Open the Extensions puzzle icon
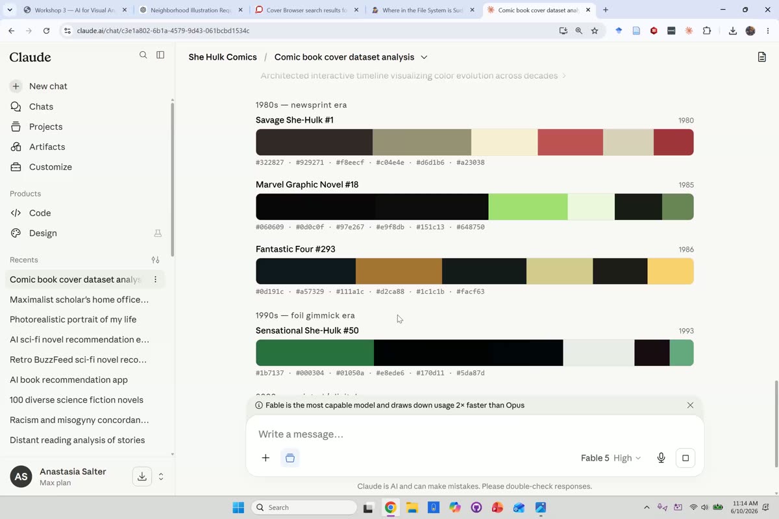Screen dimensions: 779x519 click(x=707, y=30)
